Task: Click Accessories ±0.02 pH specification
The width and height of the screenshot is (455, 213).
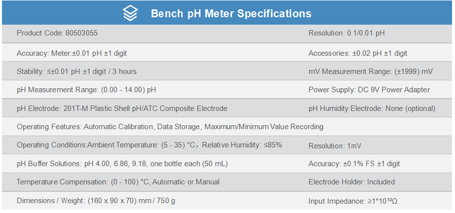Action: point(358,53)
